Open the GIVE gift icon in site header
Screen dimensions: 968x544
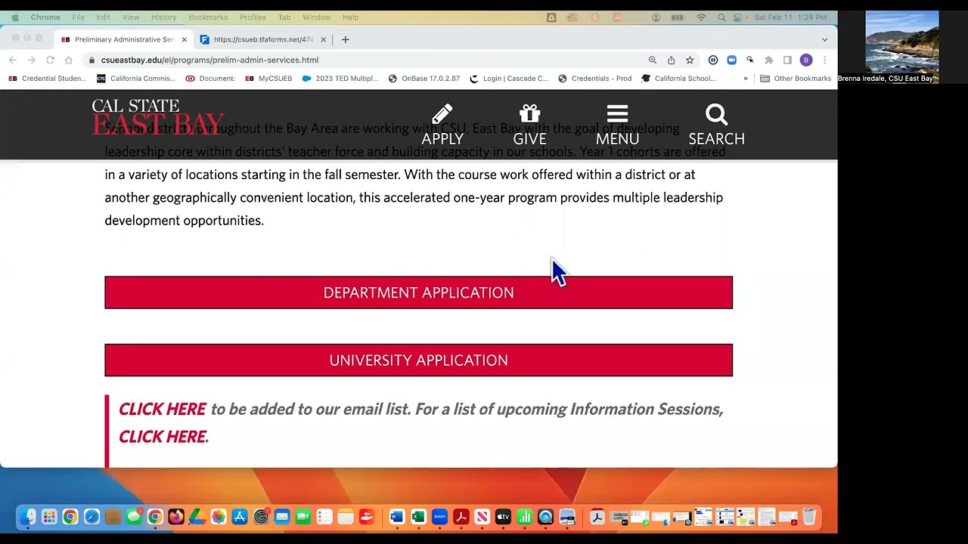[x=529, y=125]
